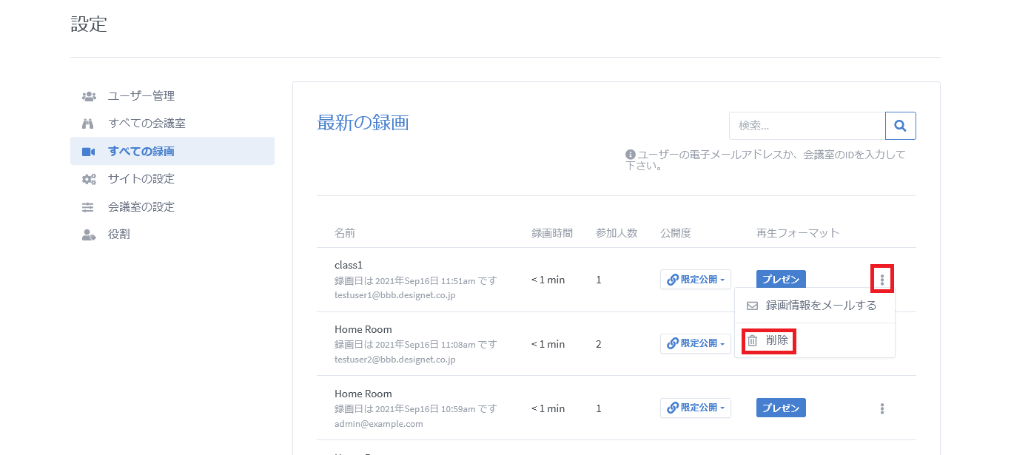1011x455 pixels.
Task: Focus the 検索 input field
Action: (807, 126)
